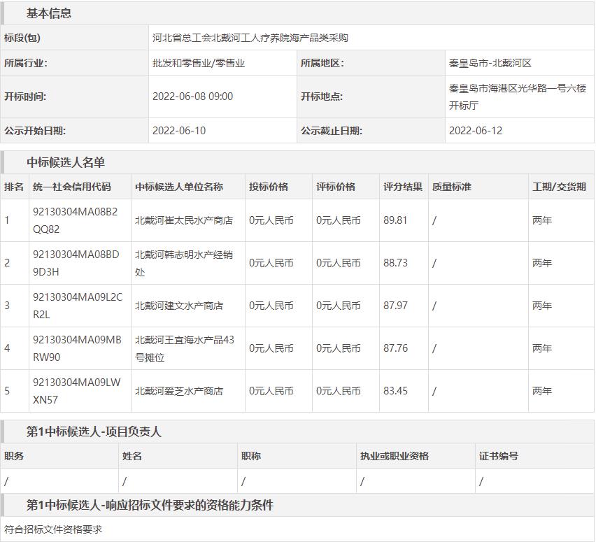Click the 工期/交货期 column header

tap(559, 187)
